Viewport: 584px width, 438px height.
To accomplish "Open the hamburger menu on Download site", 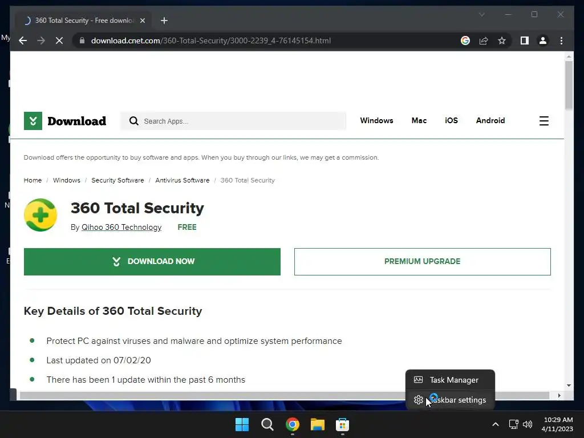I will [x=544, y=121].
